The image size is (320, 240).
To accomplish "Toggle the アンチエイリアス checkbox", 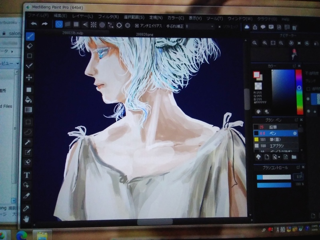I will (x=137, y=26).
